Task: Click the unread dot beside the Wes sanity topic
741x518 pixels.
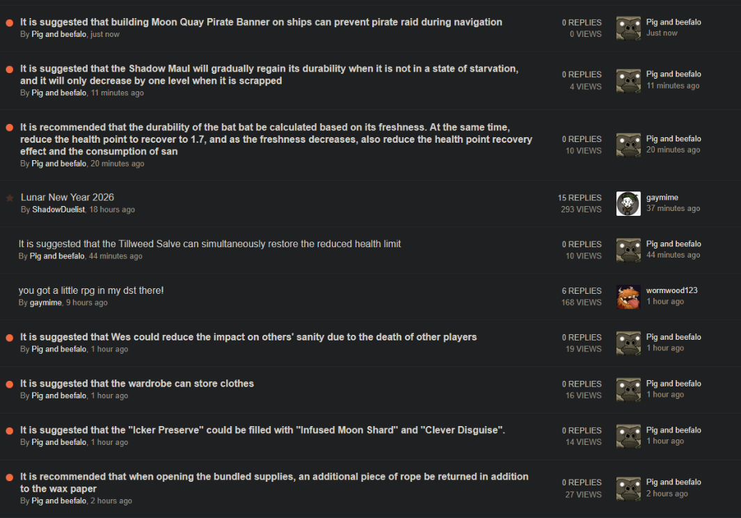Action: pos(10,338)
